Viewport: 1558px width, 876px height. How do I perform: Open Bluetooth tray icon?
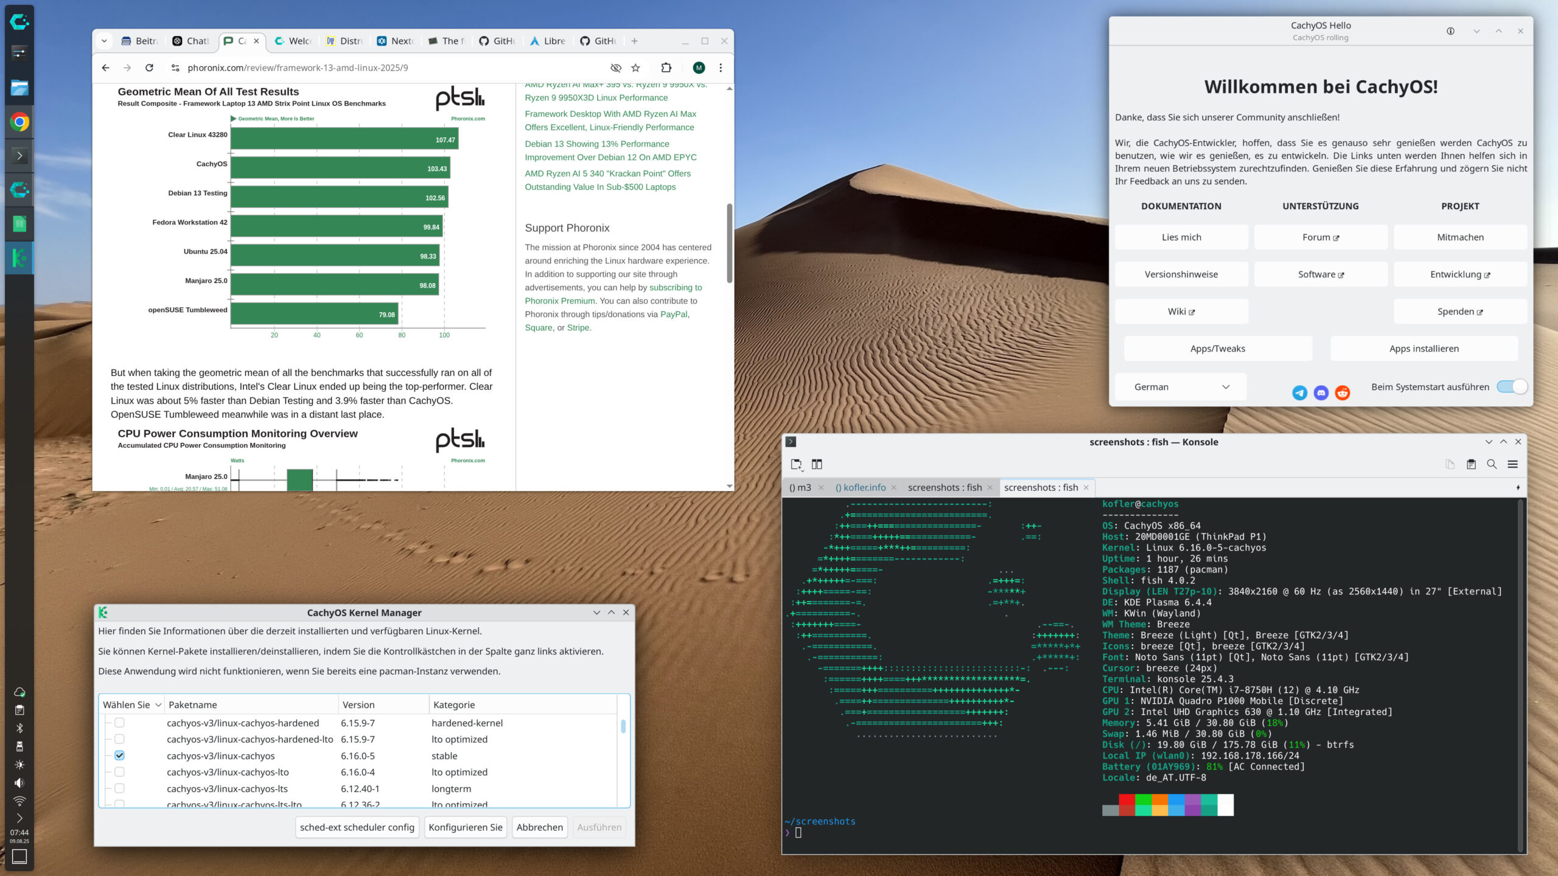coord(19,728)
